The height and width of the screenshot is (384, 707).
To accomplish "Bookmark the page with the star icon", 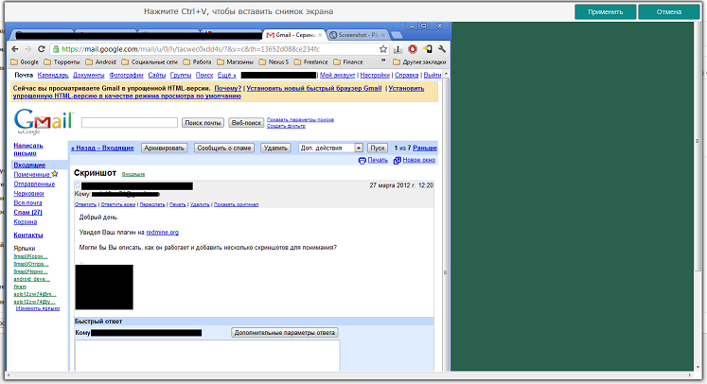I will 382,49.
